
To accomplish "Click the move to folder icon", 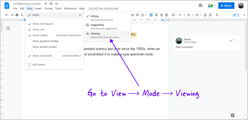I will click(51, 4).
